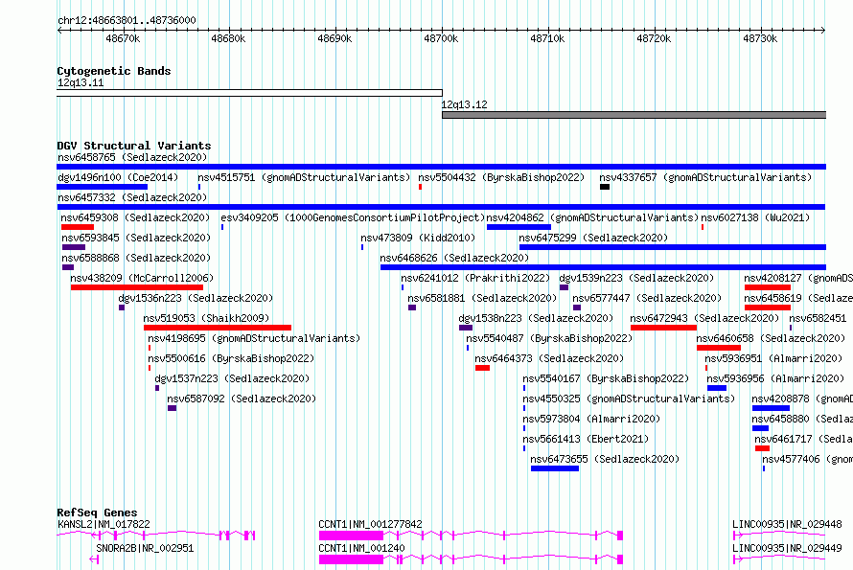This screenshot has width=853, height=570.
Task: Open the nsv6468626 (Sedlazeck2020) label
Action: [x=454, y=258]
